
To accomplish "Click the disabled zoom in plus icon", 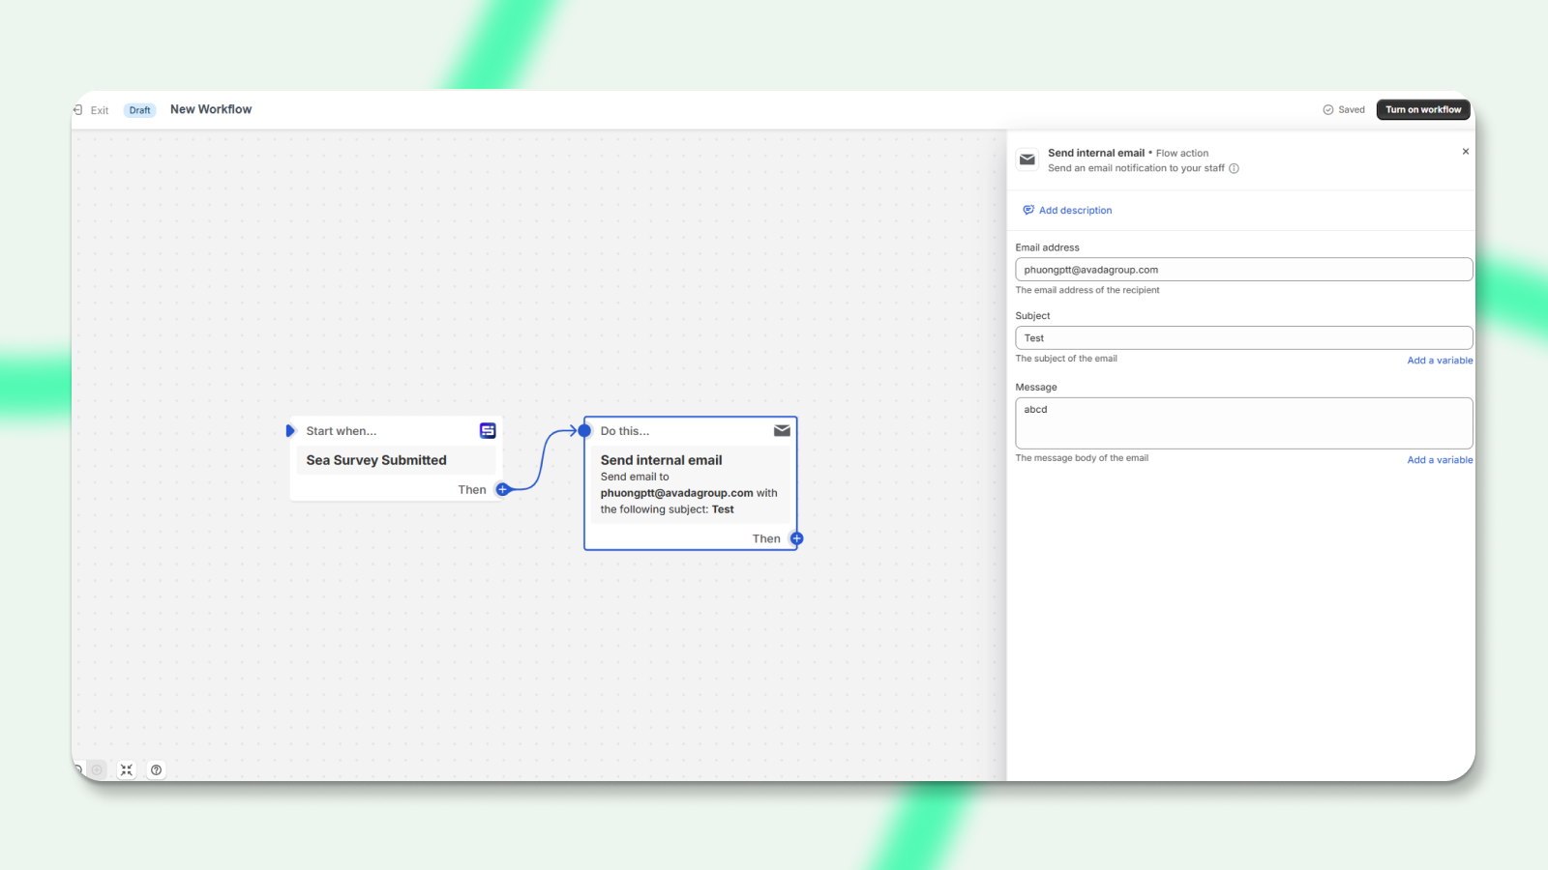I will coord(97,769).
